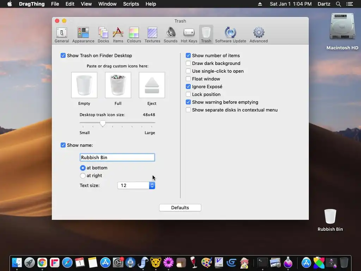This screenshot has height=271, width=361.
Task: Toggle the Show name checkbox
Action: 63,145
